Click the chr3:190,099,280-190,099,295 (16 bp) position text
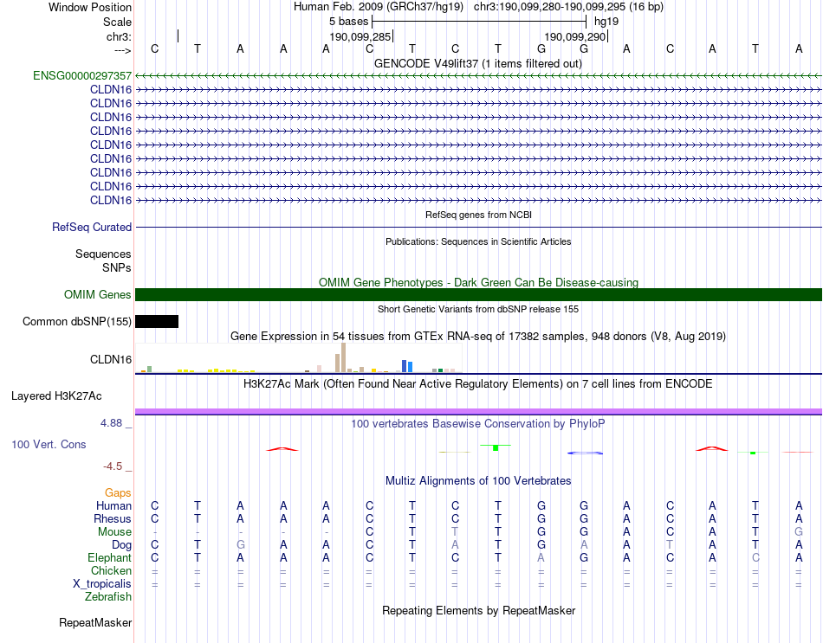Screen dimensions: 823x643 tap(568, 7)
